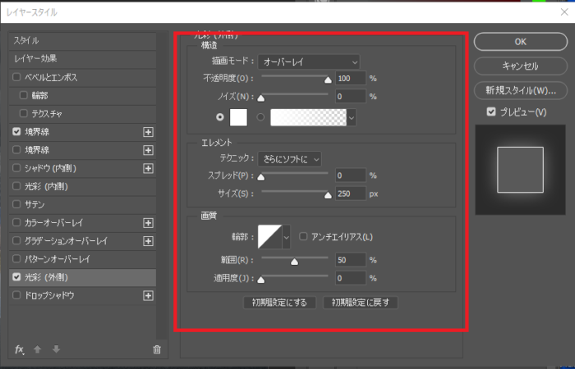Open 描画モード dropdown showing オーバーレイ
Image resolution: width=575 pixels, height=369 pixels.
coord(309,61)
